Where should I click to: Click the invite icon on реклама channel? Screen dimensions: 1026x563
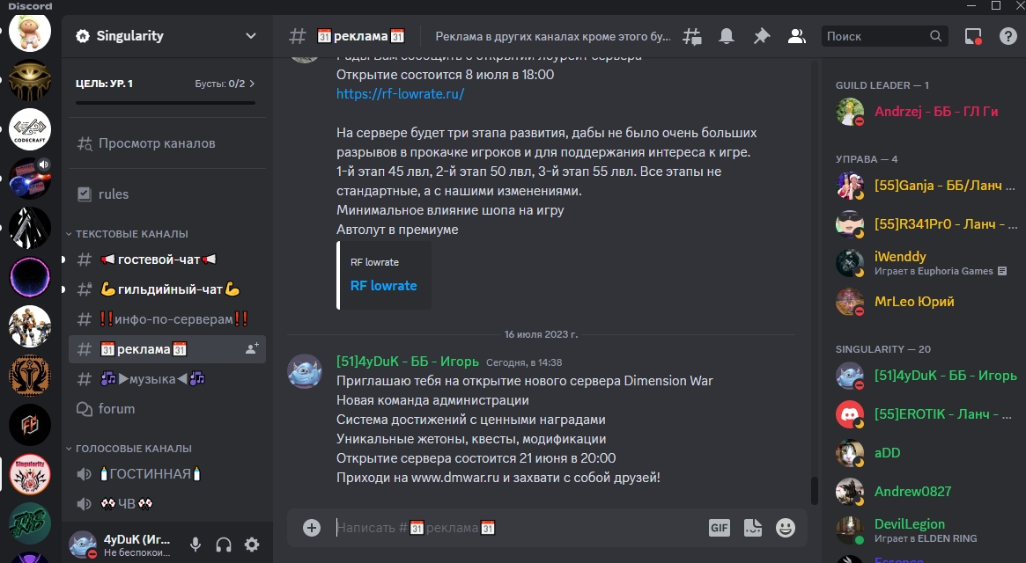pos(252,349)
